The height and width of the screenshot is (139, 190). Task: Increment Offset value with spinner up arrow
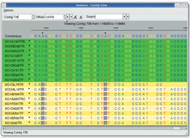(x=64, y=16)
